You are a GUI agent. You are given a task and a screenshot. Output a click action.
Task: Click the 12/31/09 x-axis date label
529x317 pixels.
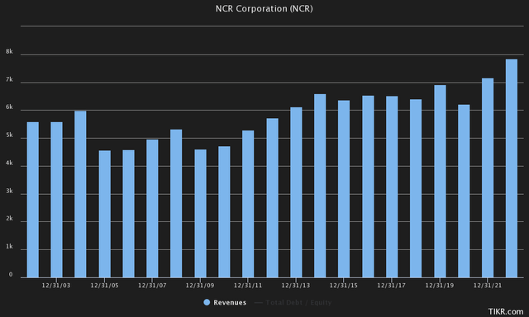coord(200,286)
